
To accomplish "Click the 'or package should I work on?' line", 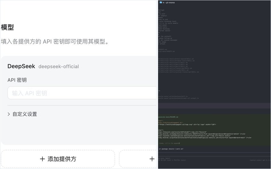I will (x=171, y=149).
